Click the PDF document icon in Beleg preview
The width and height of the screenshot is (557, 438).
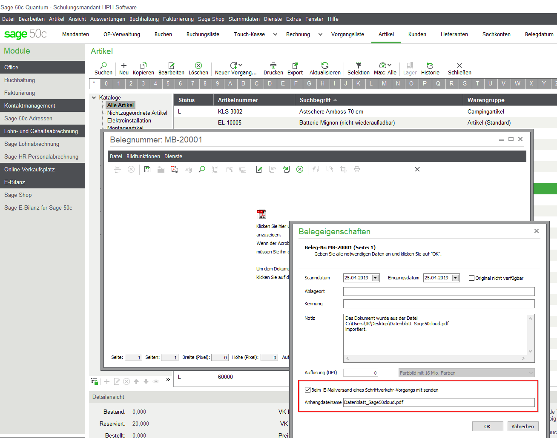pos(261,214)
